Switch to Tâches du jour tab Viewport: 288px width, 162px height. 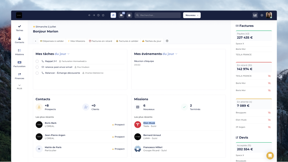[152, 41]
